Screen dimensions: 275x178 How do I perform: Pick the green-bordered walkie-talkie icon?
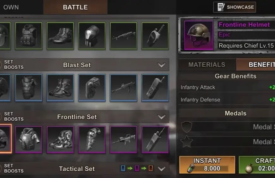click(155, 36)
